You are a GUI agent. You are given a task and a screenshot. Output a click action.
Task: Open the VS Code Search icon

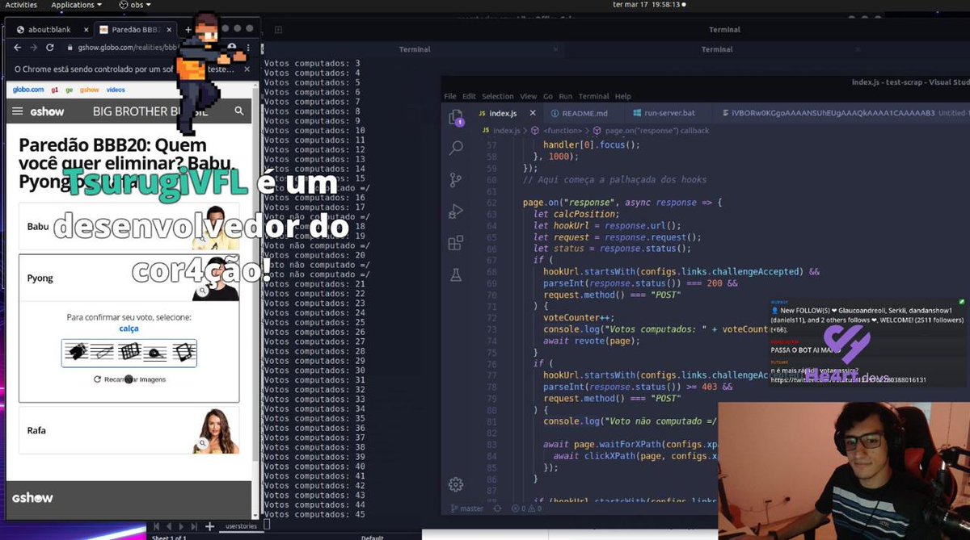pyautogui.click(x=456, y=148)
